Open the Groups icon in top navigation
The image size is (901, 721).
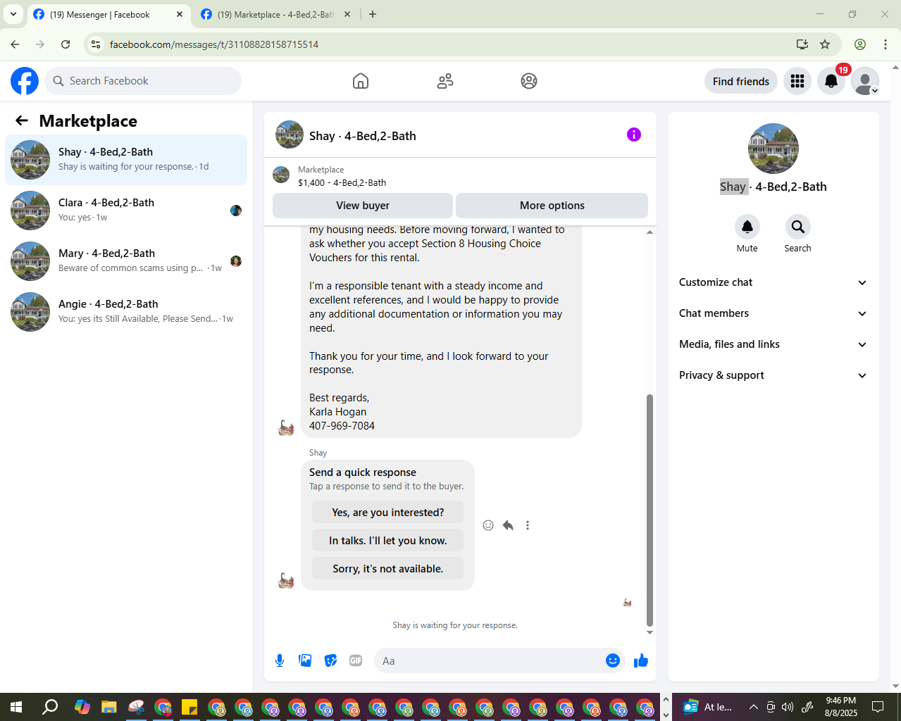point(529,81)
